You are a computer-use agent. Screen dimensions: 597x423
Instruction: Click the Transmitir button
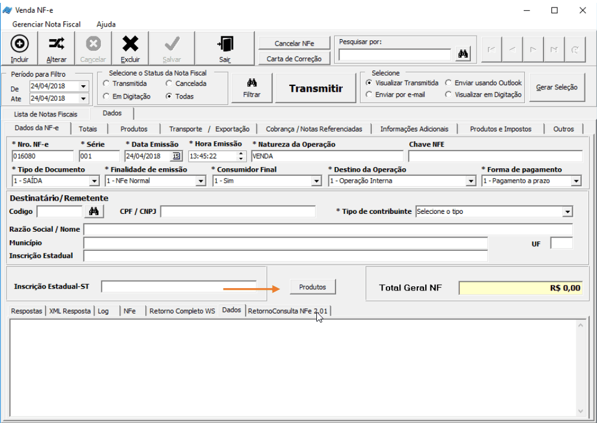point(315,88)
